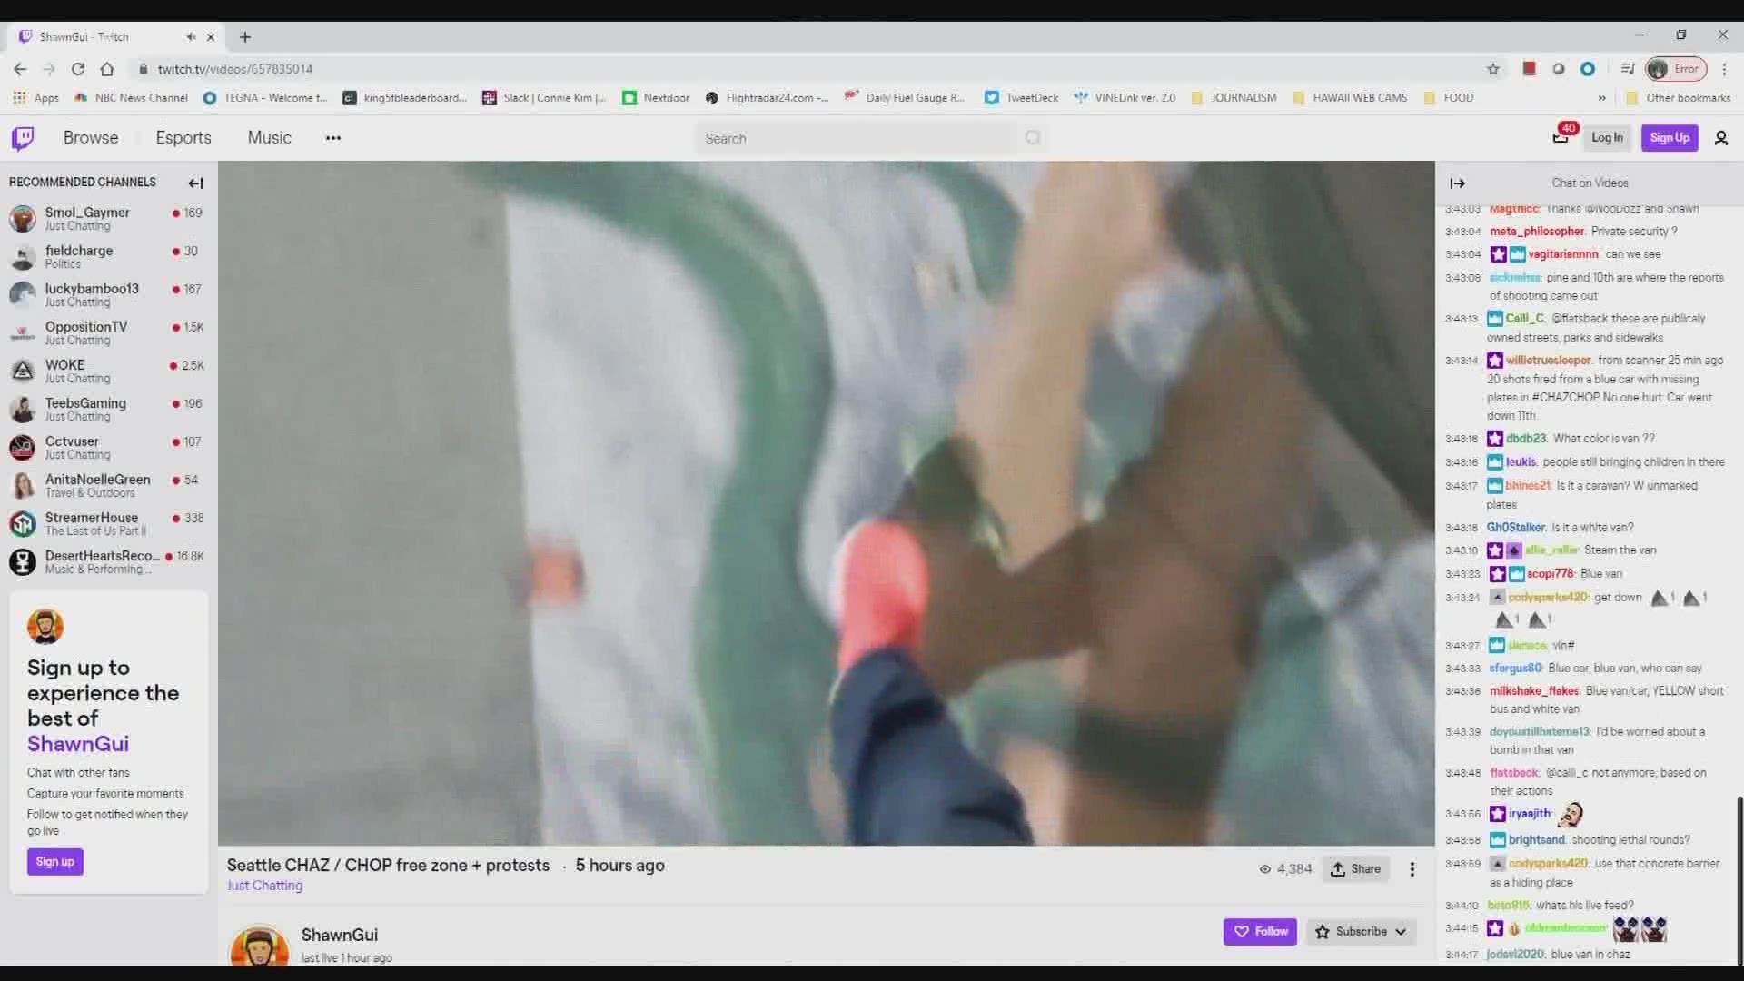Bookmark this page with star icon
Screen dimensions: 1744x981
point(1492,69)
